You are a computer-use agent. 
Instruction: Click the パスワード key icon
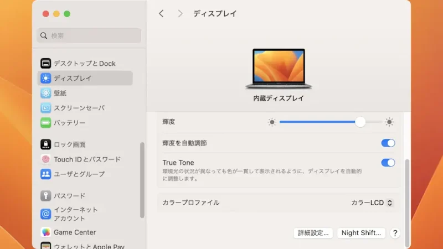45,196
